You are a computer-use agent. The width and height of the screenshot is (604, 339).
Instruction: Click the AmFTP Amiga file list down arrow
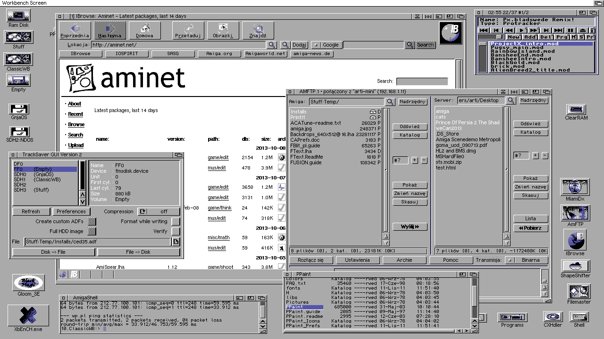(386, 243)
